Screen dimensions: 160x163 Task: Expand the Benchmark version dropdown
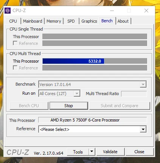(143, 85)
